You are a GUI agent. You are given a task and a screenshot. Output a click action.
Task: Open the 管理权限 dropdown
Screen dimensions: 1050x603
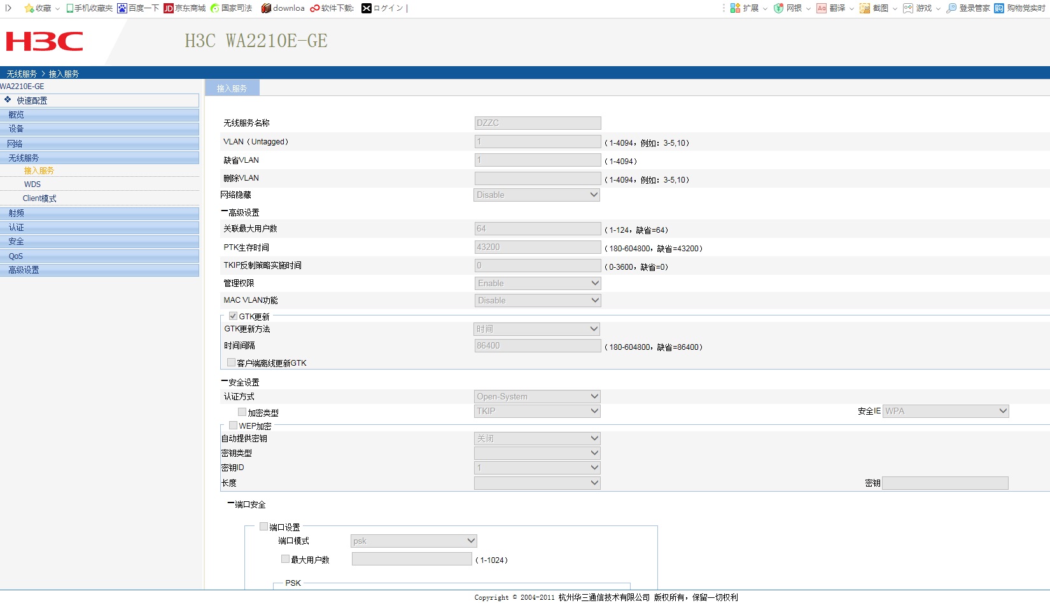[x=537, y=283]
